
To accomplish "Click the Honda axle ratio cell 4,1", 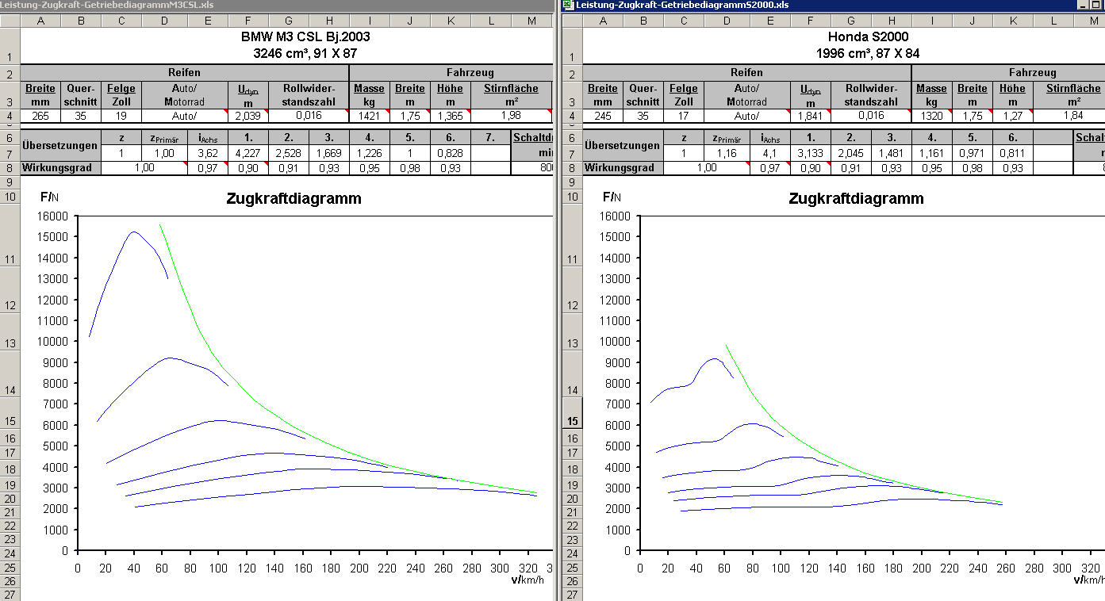I will 770,151.
